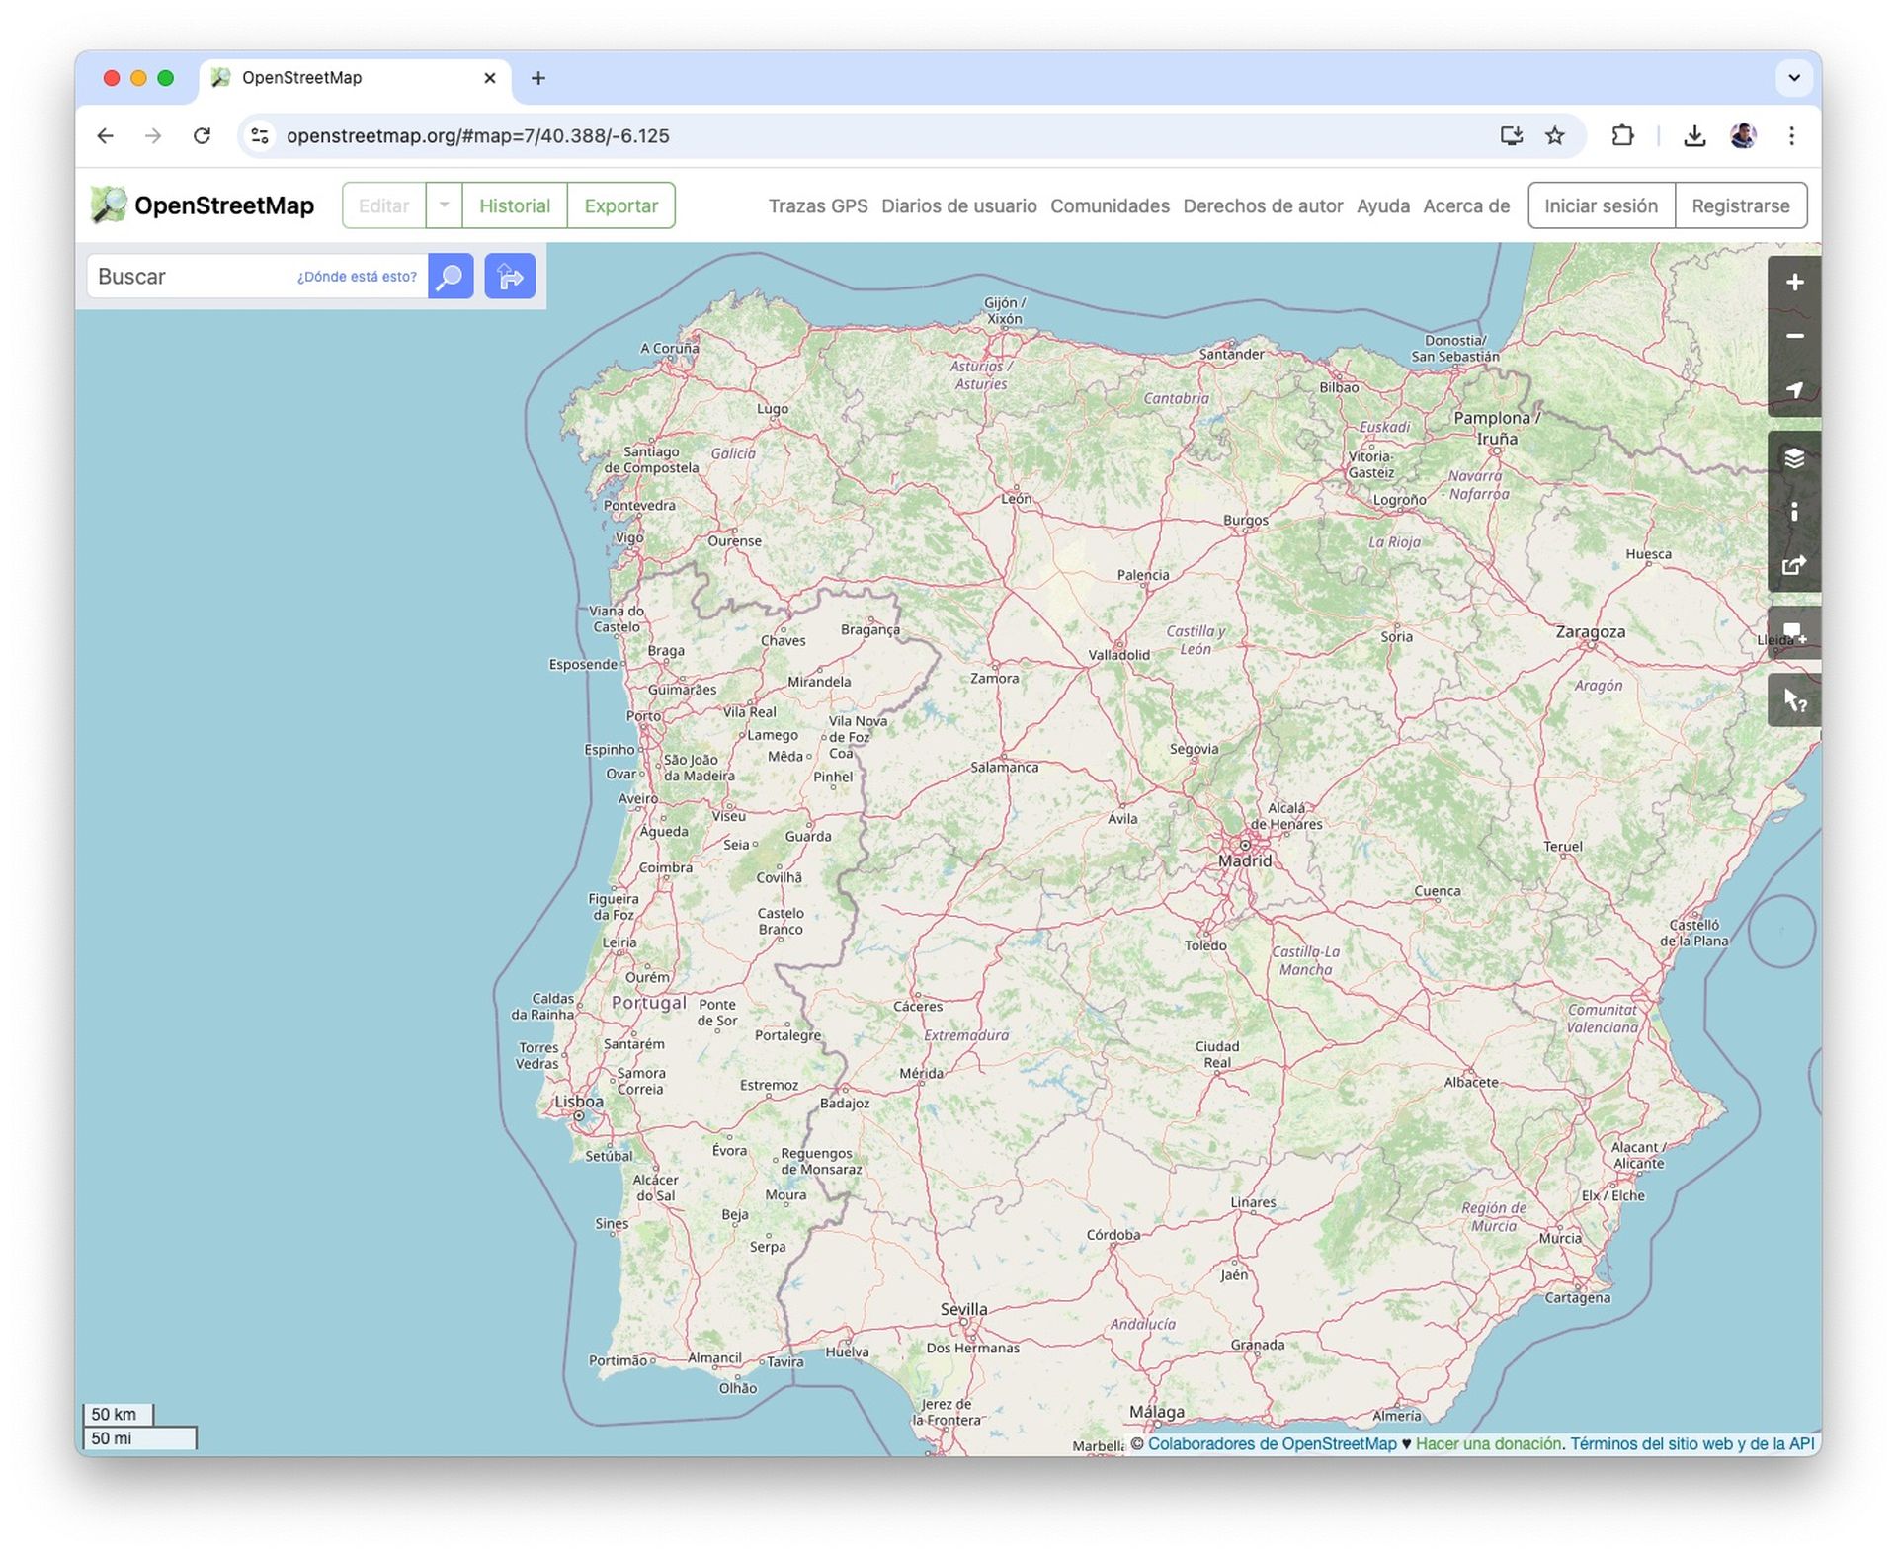Open the browser tab list chevron
1897x1556 pixels.
[x=1793, y=78]
